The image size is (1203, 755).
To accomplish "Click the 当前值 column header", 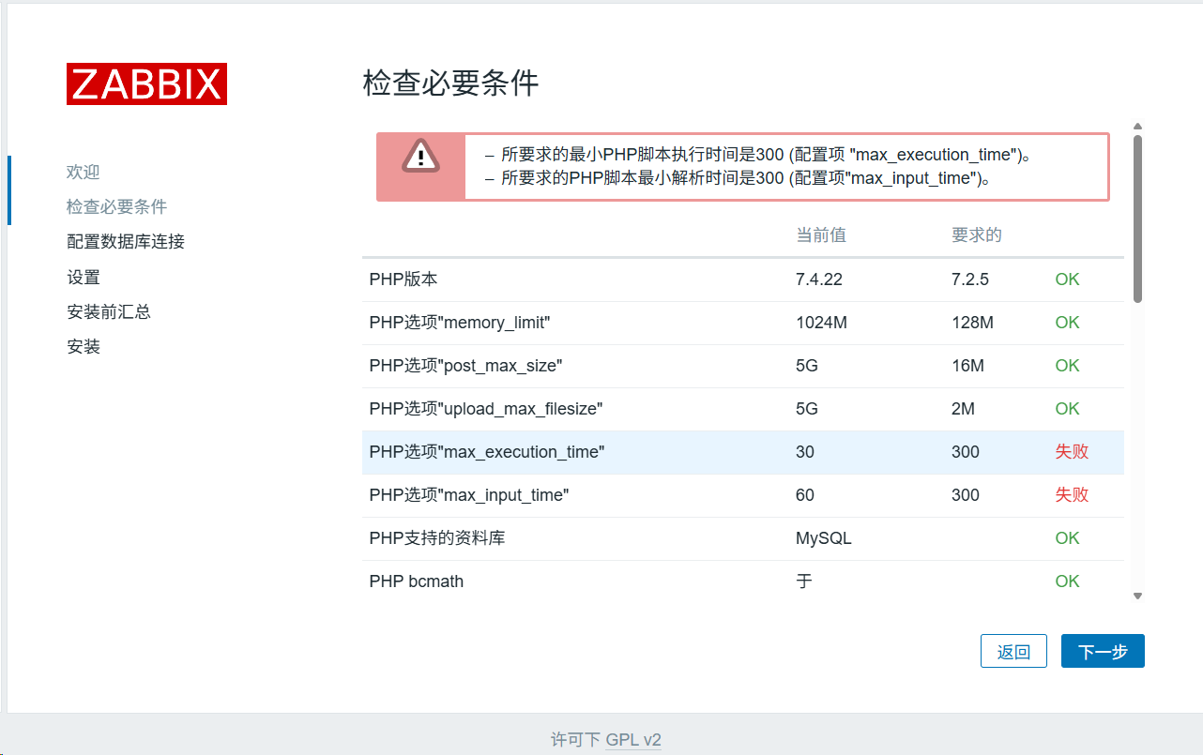I will tap(821, 234).
